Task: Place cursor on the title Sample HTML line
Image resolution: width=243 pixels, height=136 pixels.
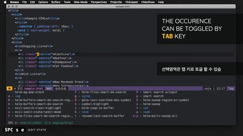Action: [37, 19]
